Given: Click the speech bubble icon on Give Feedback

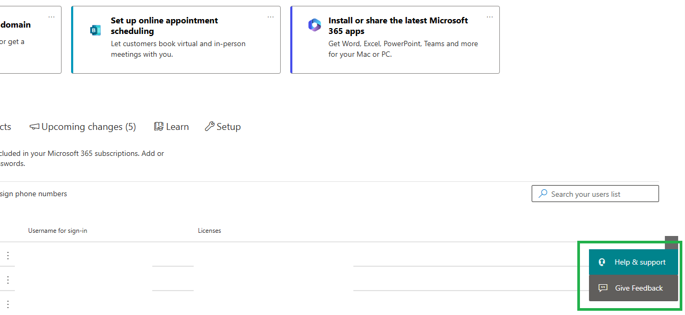Looking at the screenshot, I should (x=603, y=288).
